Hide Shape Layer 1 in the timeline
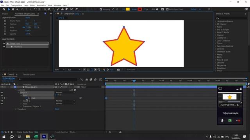250x140 pixels. [2, 87]
